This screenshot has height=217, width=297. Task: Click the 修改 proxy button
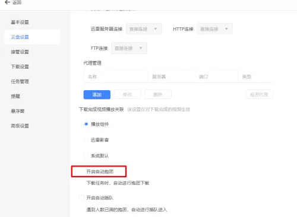[127, 95]
